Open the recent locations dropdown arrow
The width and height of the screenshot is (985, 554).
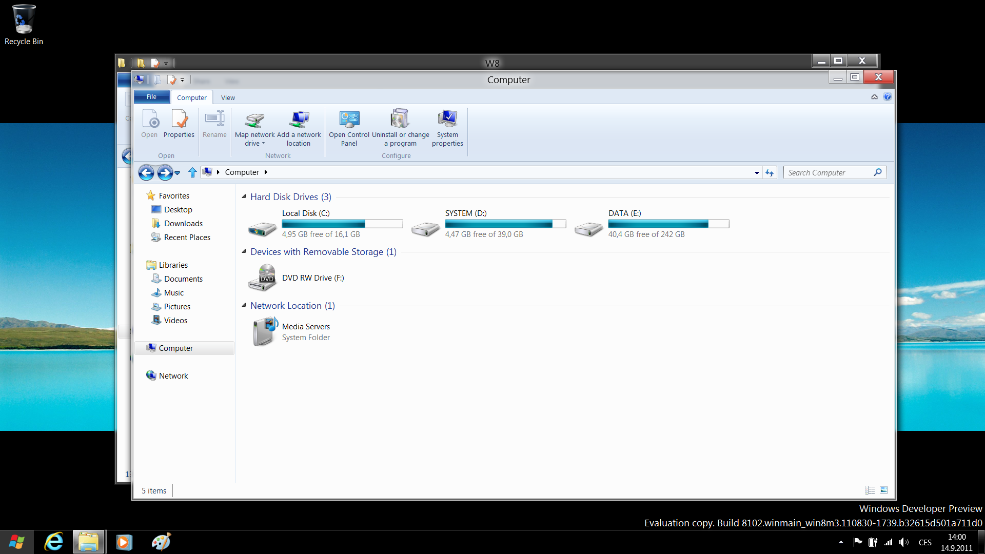click(178, 173)
